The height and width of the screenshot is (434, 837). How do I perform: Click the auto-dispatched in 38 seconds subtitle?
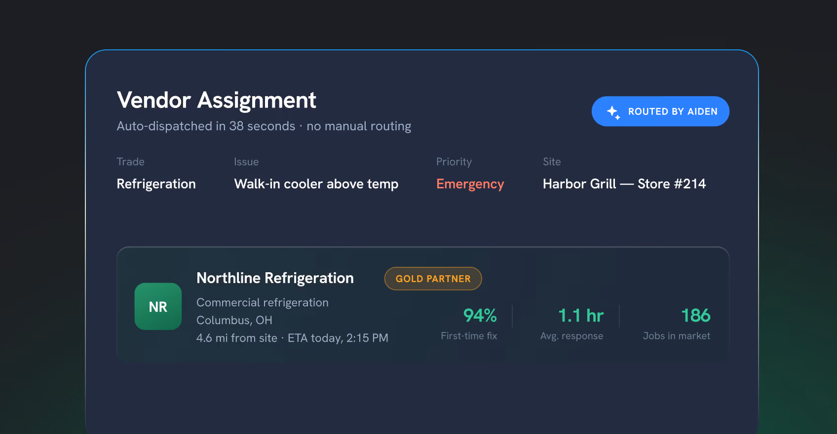coord(264,126)
